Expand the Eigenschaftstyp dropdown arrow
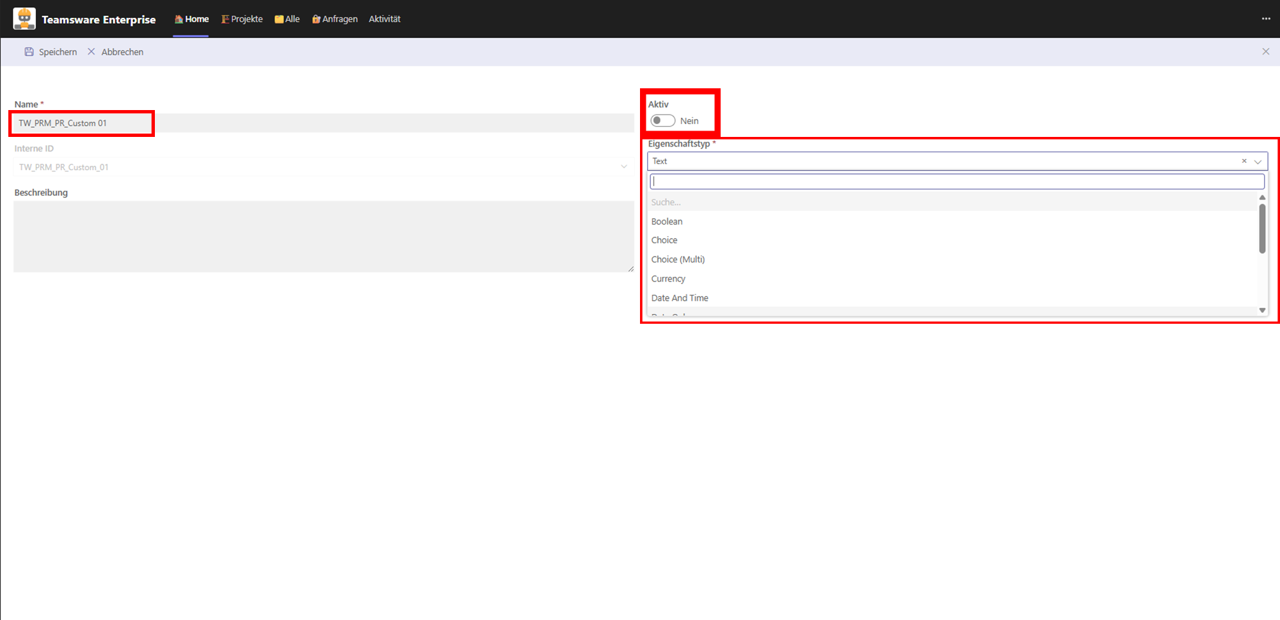This screenshot has height=620, width=1280. point(1258,162)
